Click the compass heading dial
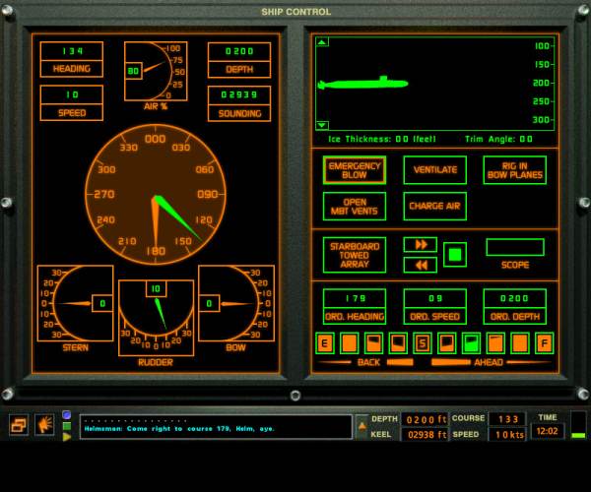Screen dimensions: 591x492 tap(156, 195)
